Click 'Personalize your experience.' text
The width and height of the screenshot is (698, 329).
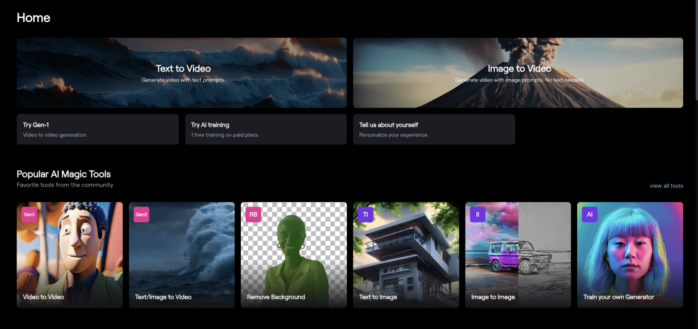(x=393, y=135)
